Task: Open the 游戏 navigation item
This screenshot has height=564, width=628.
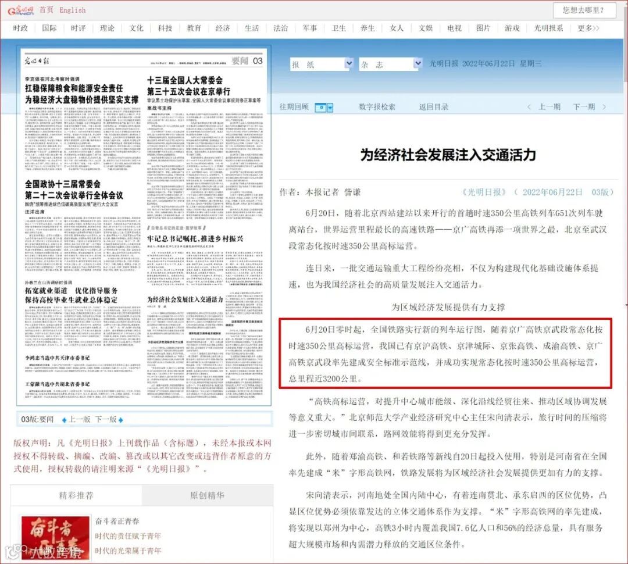Action: pyautogui.click(x=512, y=28)
